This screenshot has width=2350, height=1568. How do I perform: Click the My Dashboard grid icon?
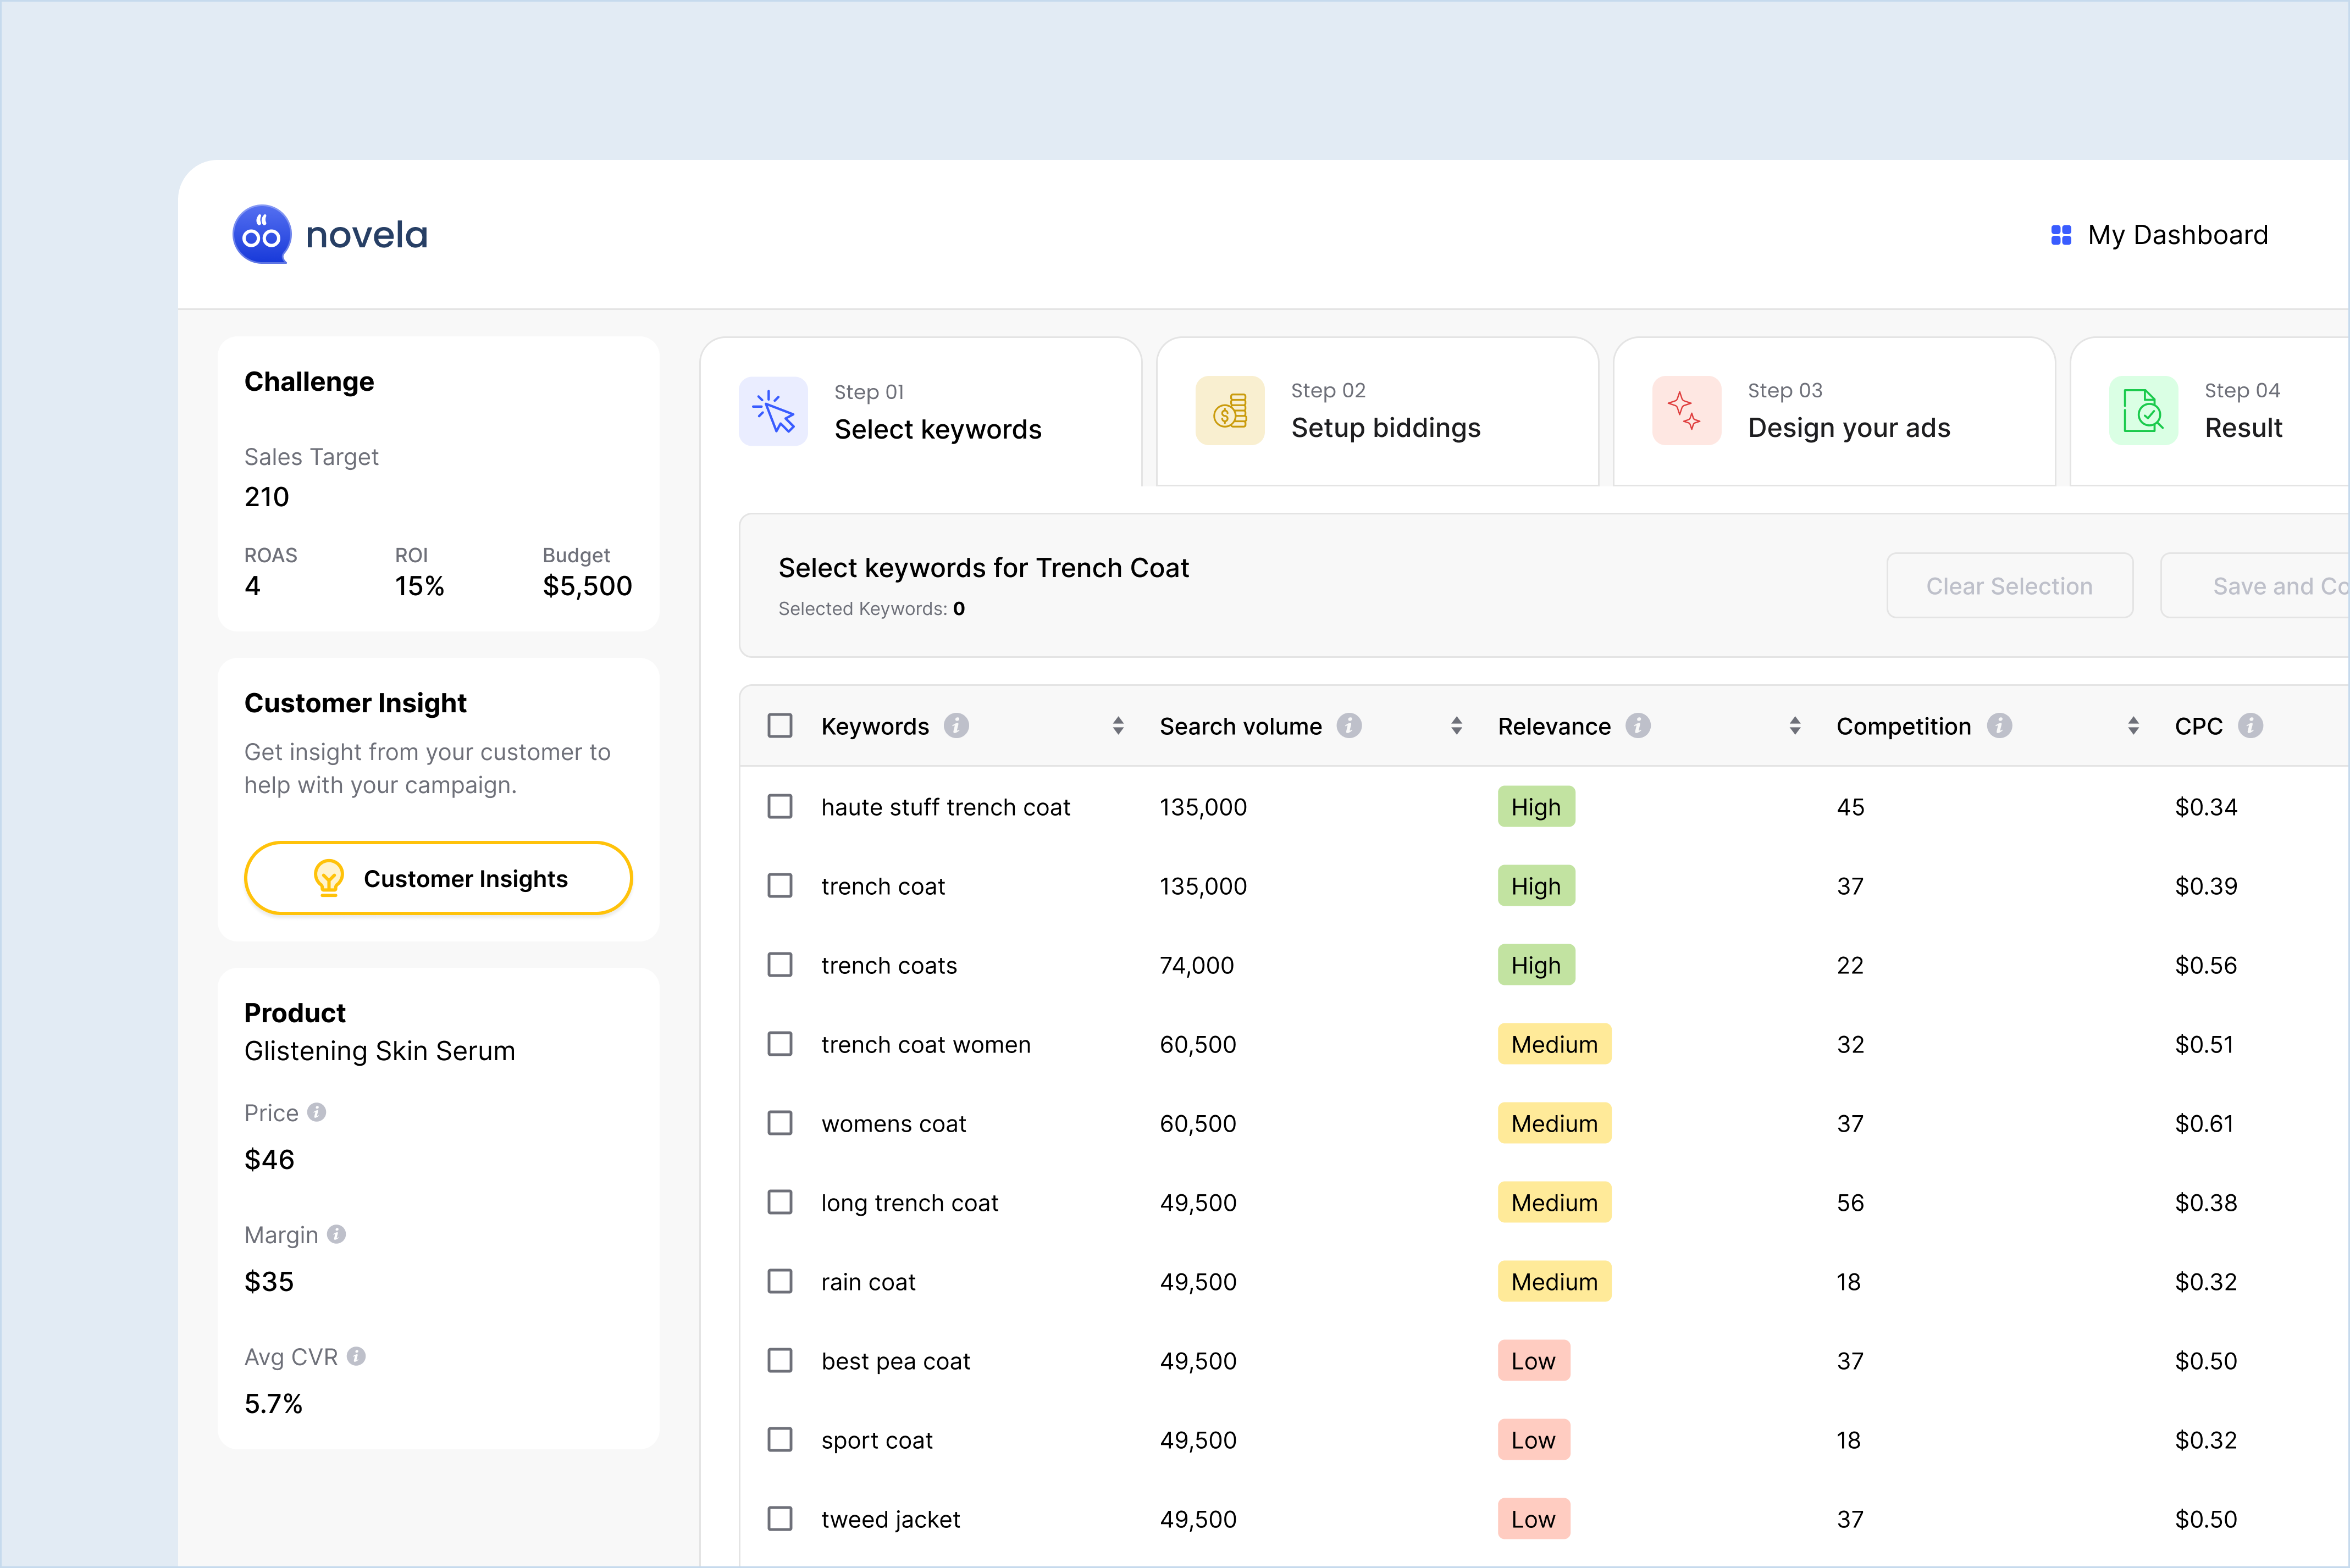point(2060,235)
